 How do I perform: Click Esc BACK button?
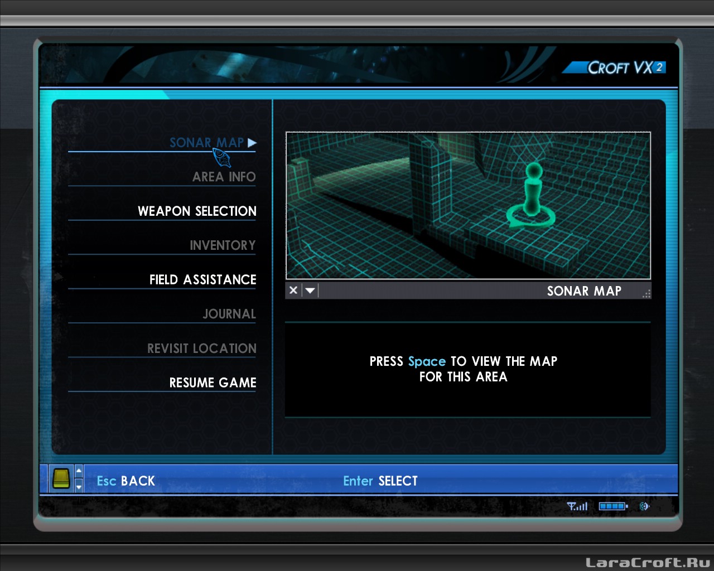[126, 481]
